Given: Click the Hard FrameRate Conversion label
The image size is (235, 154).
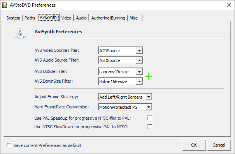Looking at the screenshot, I should pyautogui.click(x=61, y=107).
